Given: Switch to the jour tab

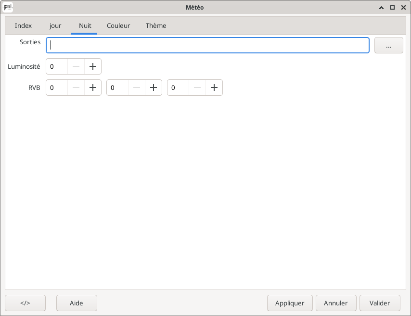Looking at the screenshot, I should (55, 26).
